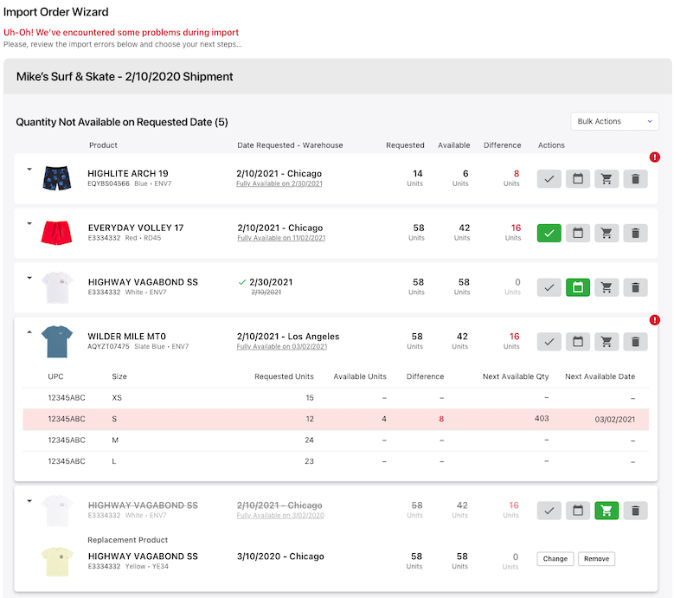Click the yellow replacement shirt thumbnail
The width and height of the screenshot is (674, 598).
pyautogui.click(x=58, y=559)
